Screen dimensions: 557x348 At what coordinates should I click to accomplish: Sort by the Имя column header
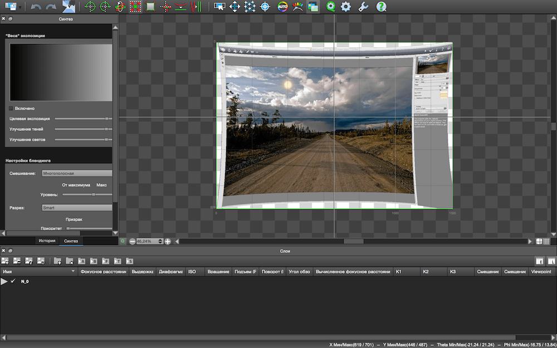click(x=39, y=272)
